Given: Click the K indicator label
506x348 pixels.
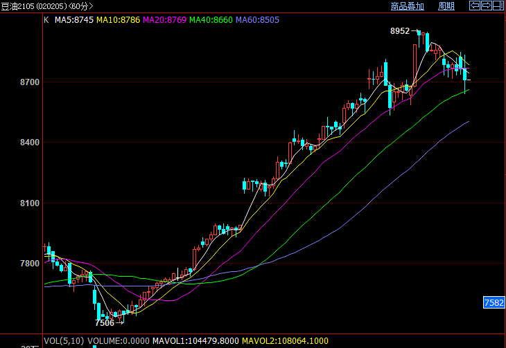Looking at the screenshot, I should point(46,20).
